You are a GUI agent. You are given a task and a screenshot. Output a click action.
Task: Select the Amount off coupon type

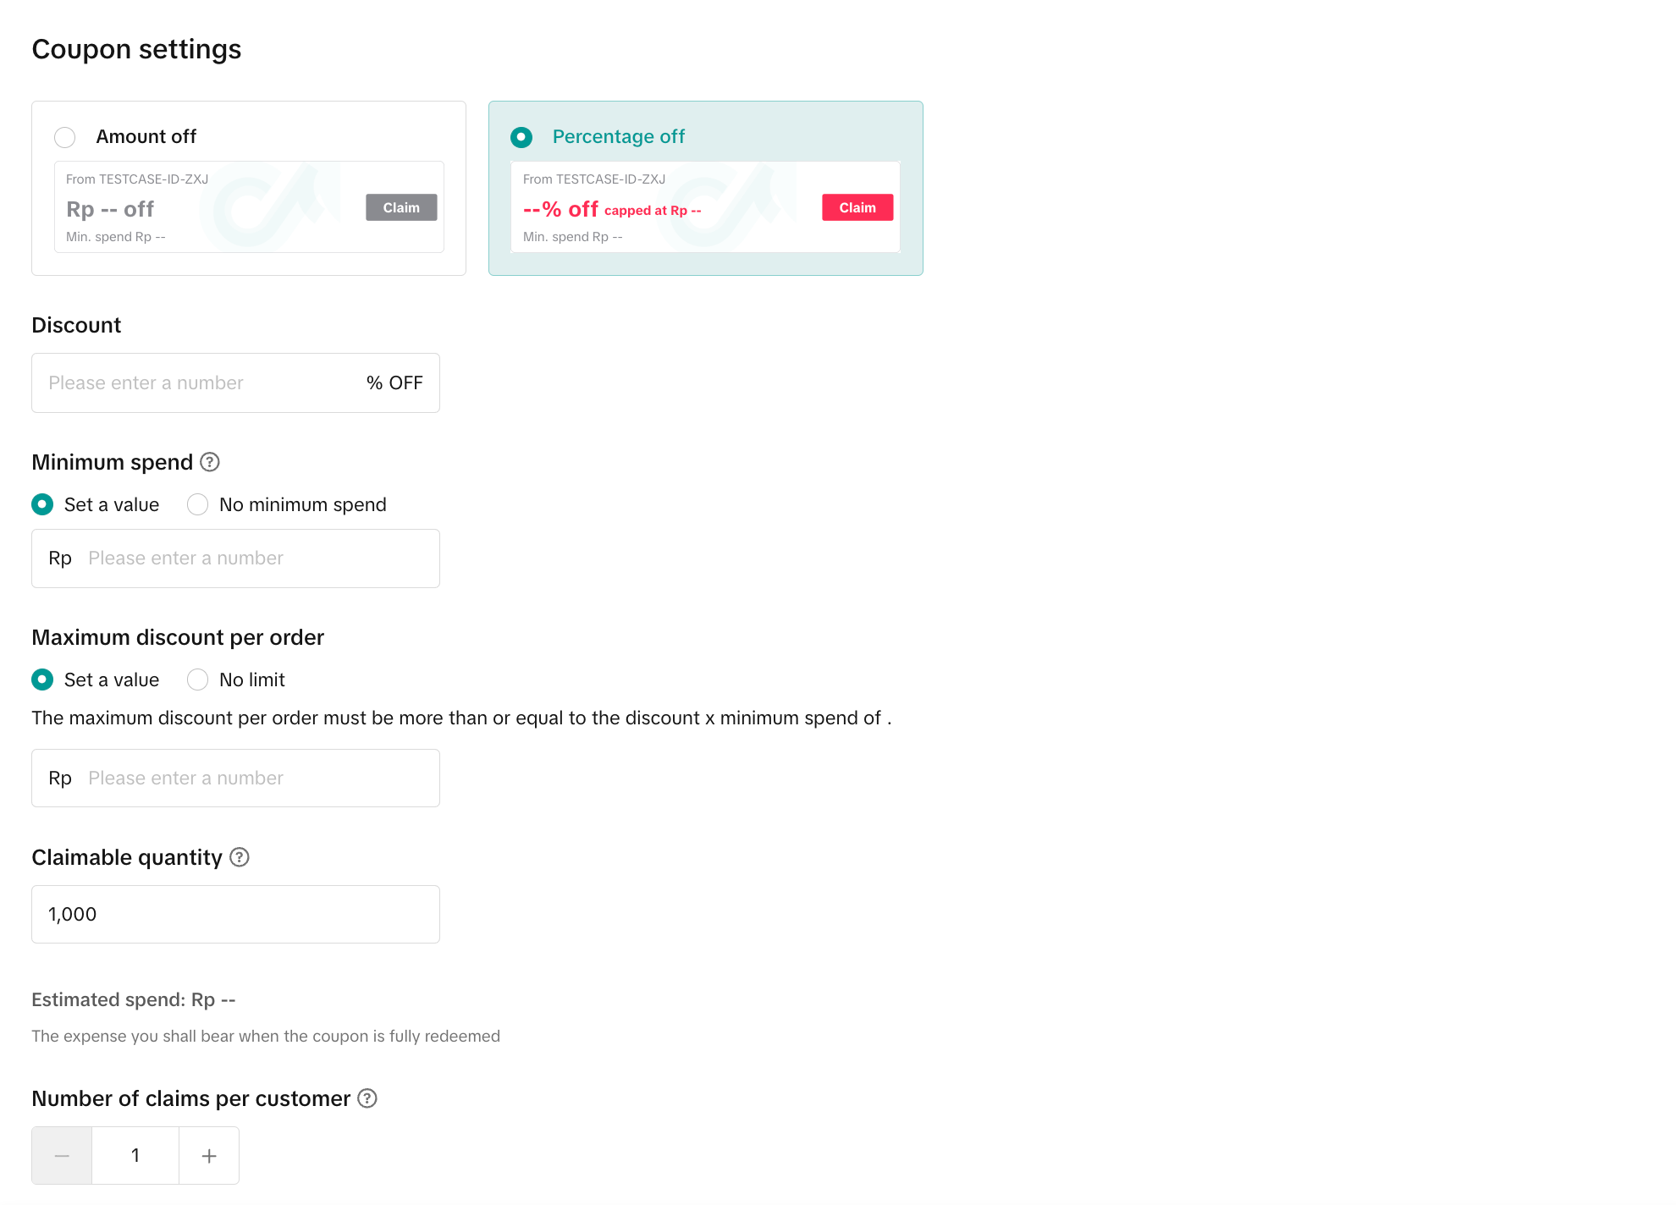[x=65, y=137]
